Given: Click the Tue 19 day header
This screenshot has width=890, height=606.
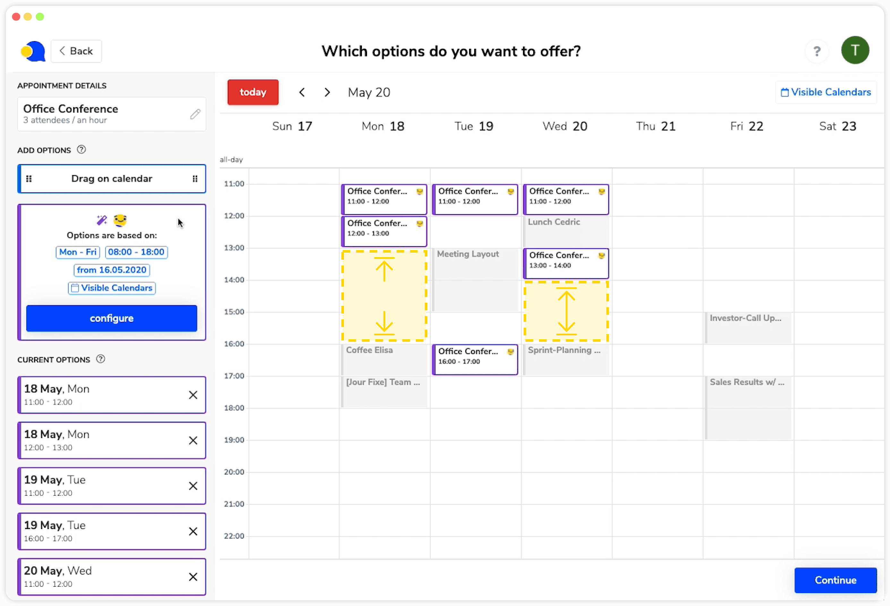Looking at the screenshot, I should [x=474, y=126].
